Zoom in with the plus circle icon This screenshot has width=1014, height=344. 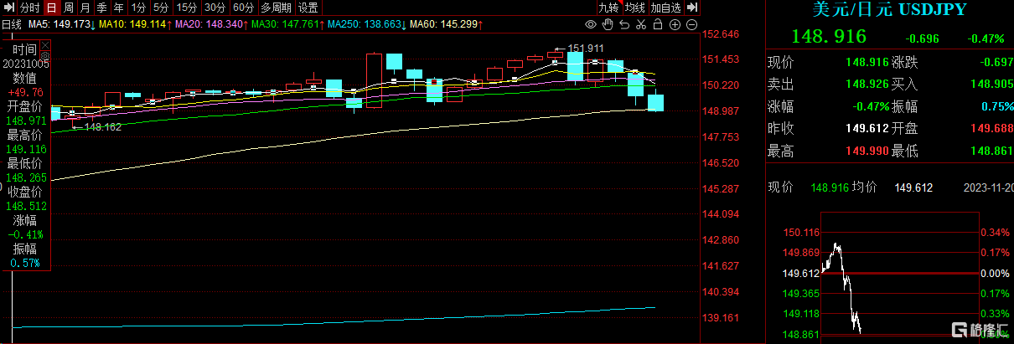coord(675,24)
